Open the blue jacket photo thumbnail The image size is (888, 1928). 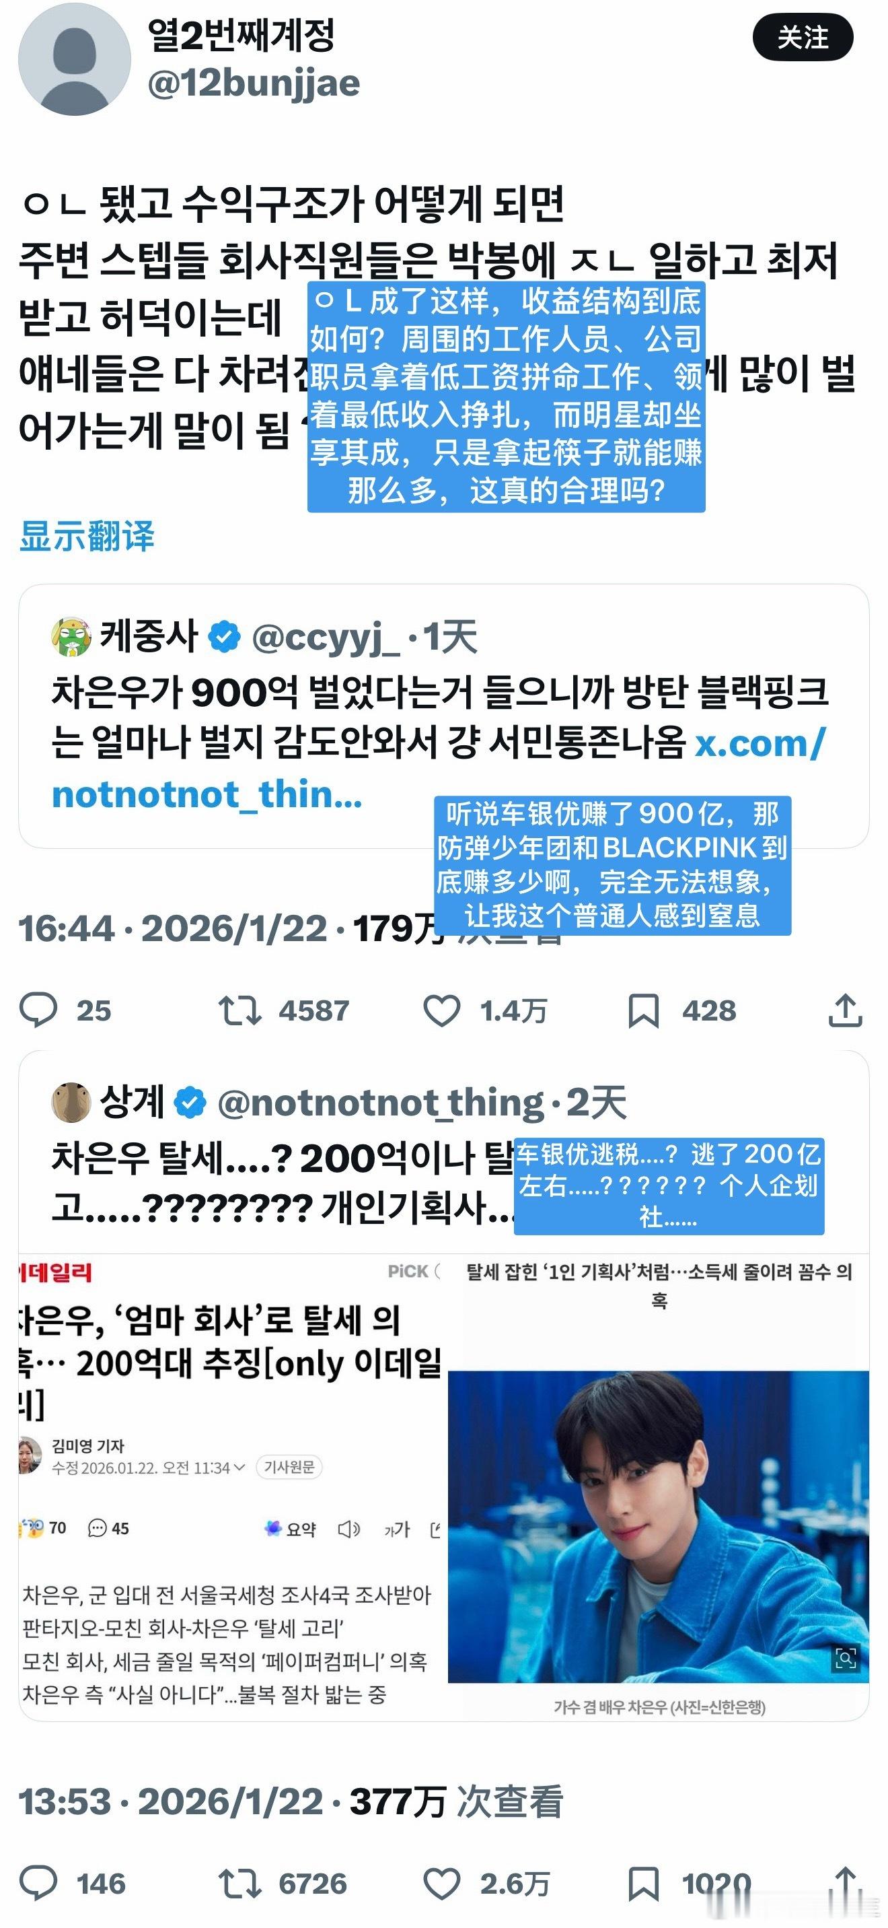click(659, 1527)
